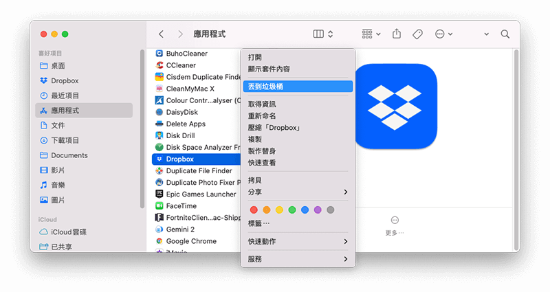The image size is (550, 292).
Task: Expand the 分享 submenu
Action: click(298, 192)
